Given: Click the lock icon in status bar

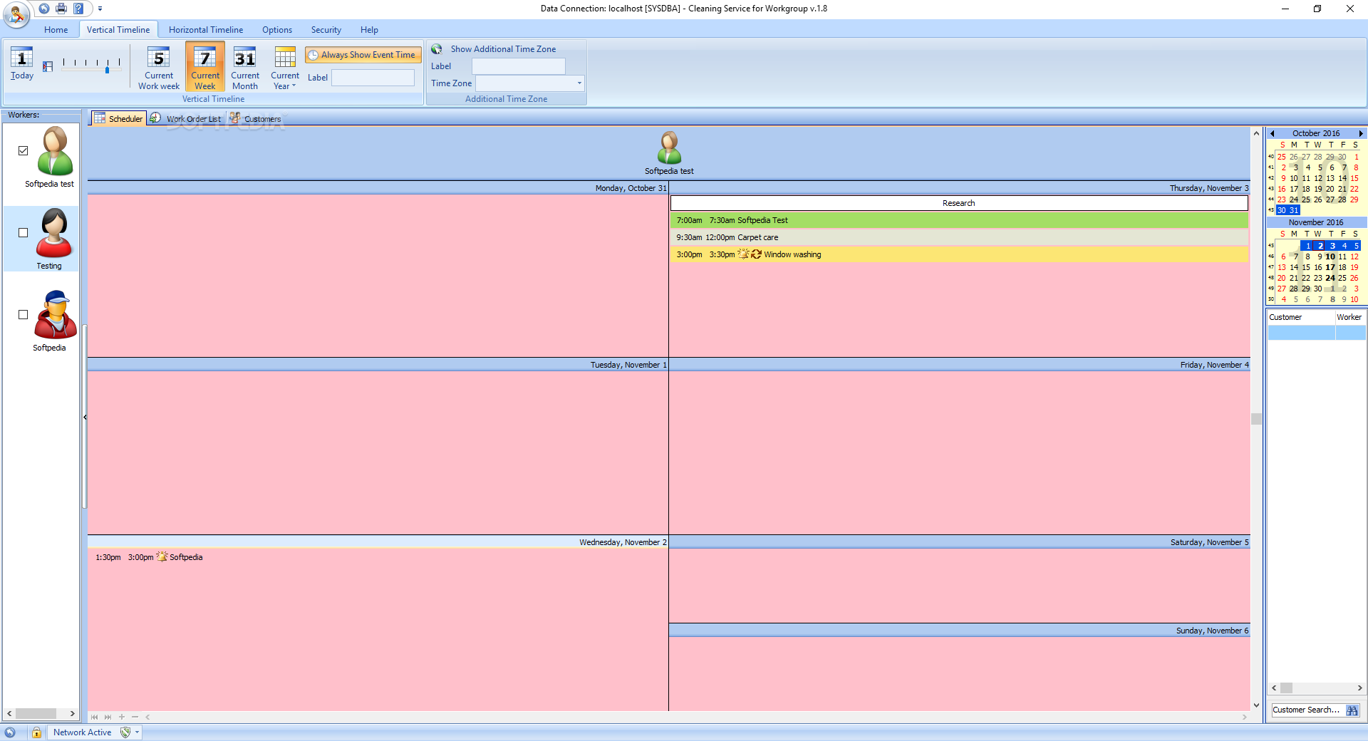Looking at the screenshot, I should (36, 732).
